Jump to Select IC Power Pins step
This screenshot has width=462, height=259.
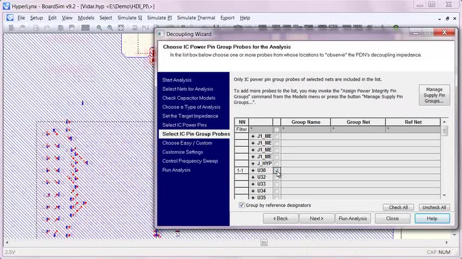click(184, 125)
